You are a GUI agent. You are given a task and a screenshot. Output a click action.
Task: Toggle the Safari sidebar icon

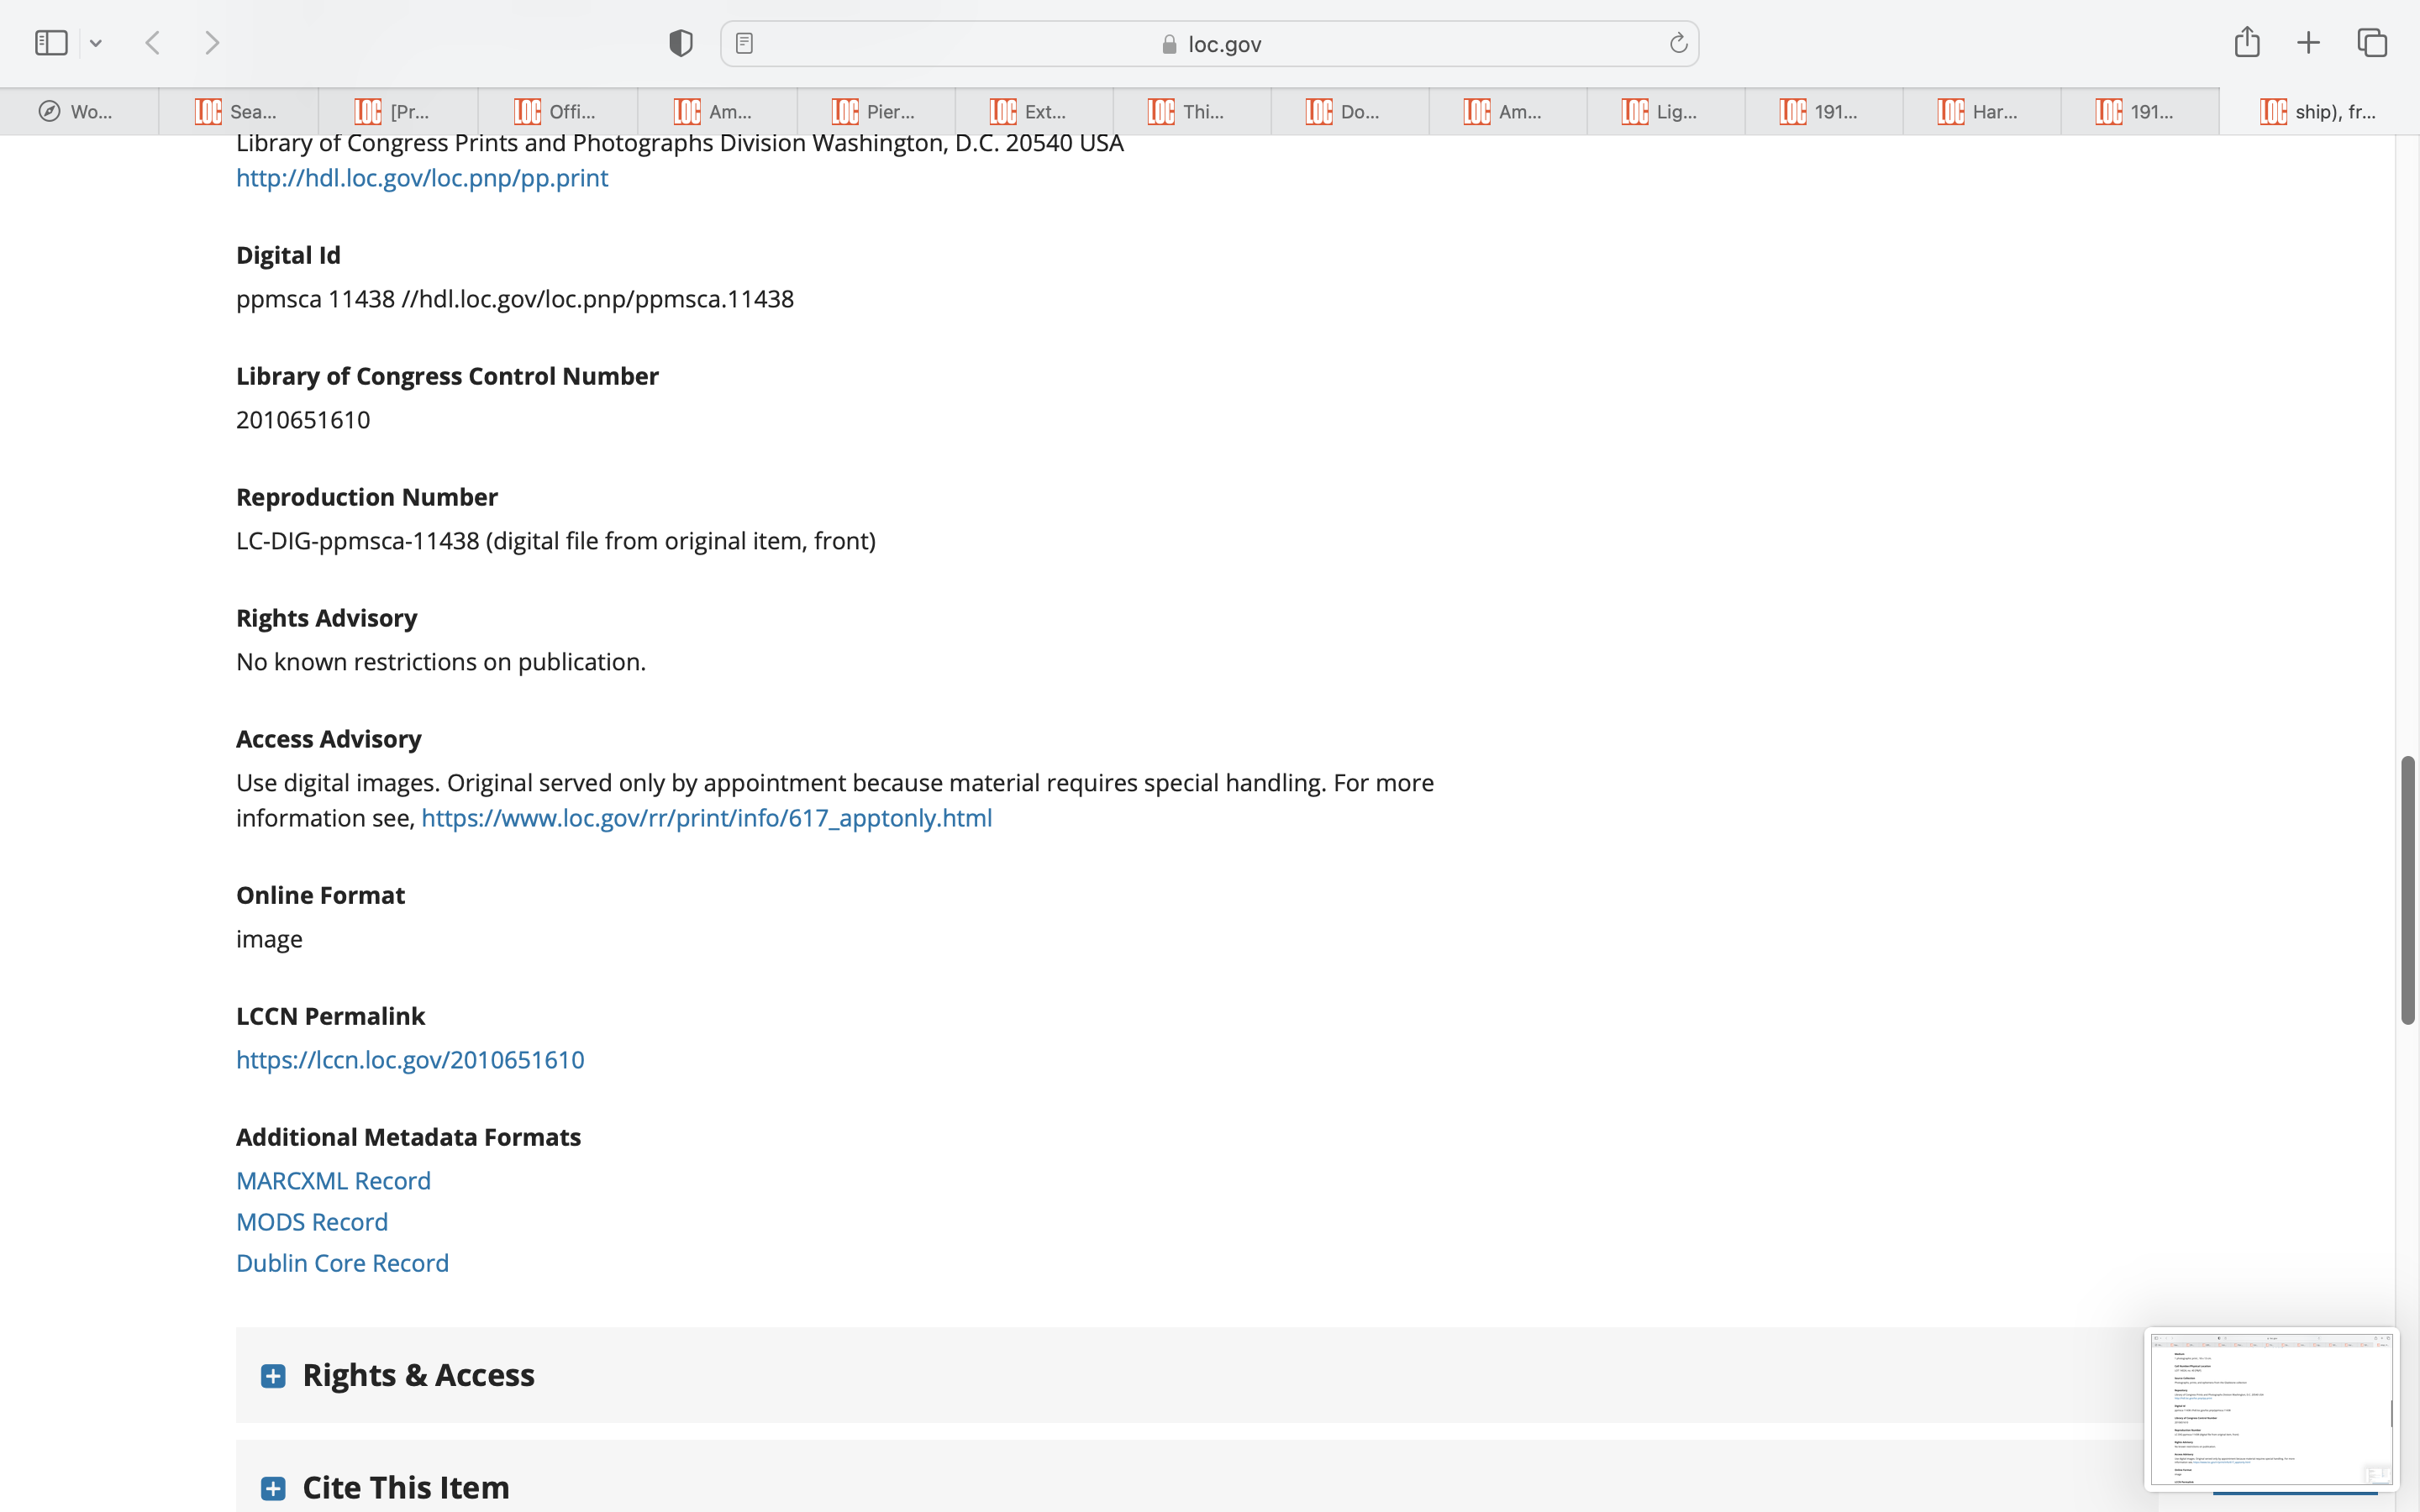click(51, 43)
